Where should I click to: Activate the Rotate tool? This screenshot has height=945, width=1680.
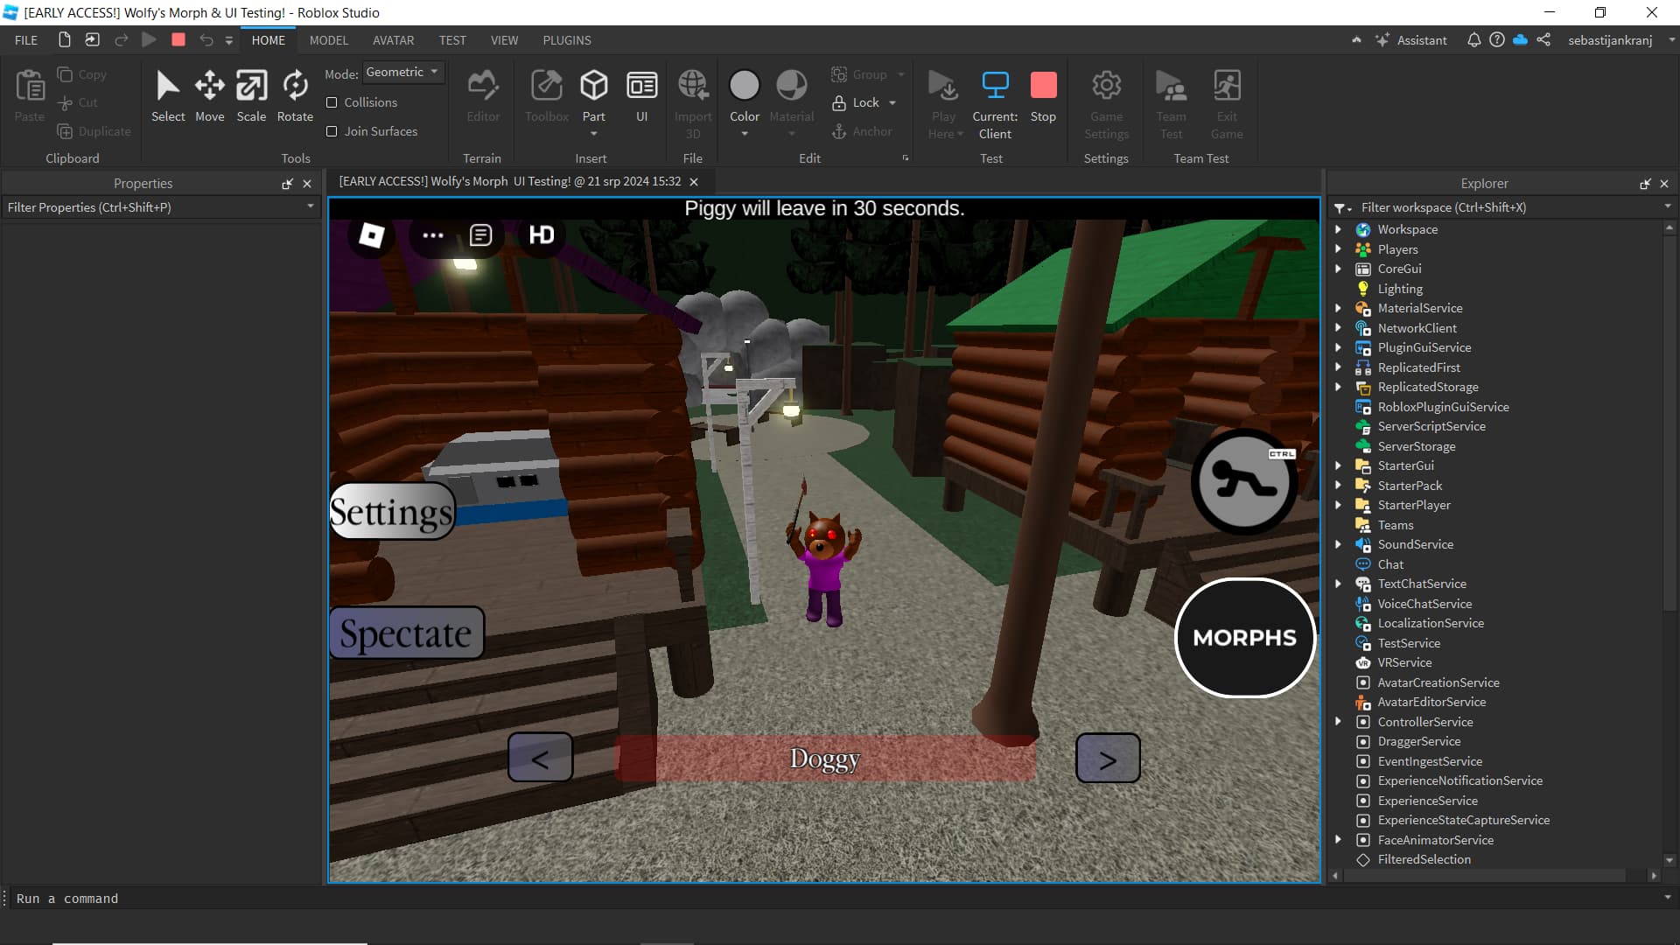pos(294,96)
